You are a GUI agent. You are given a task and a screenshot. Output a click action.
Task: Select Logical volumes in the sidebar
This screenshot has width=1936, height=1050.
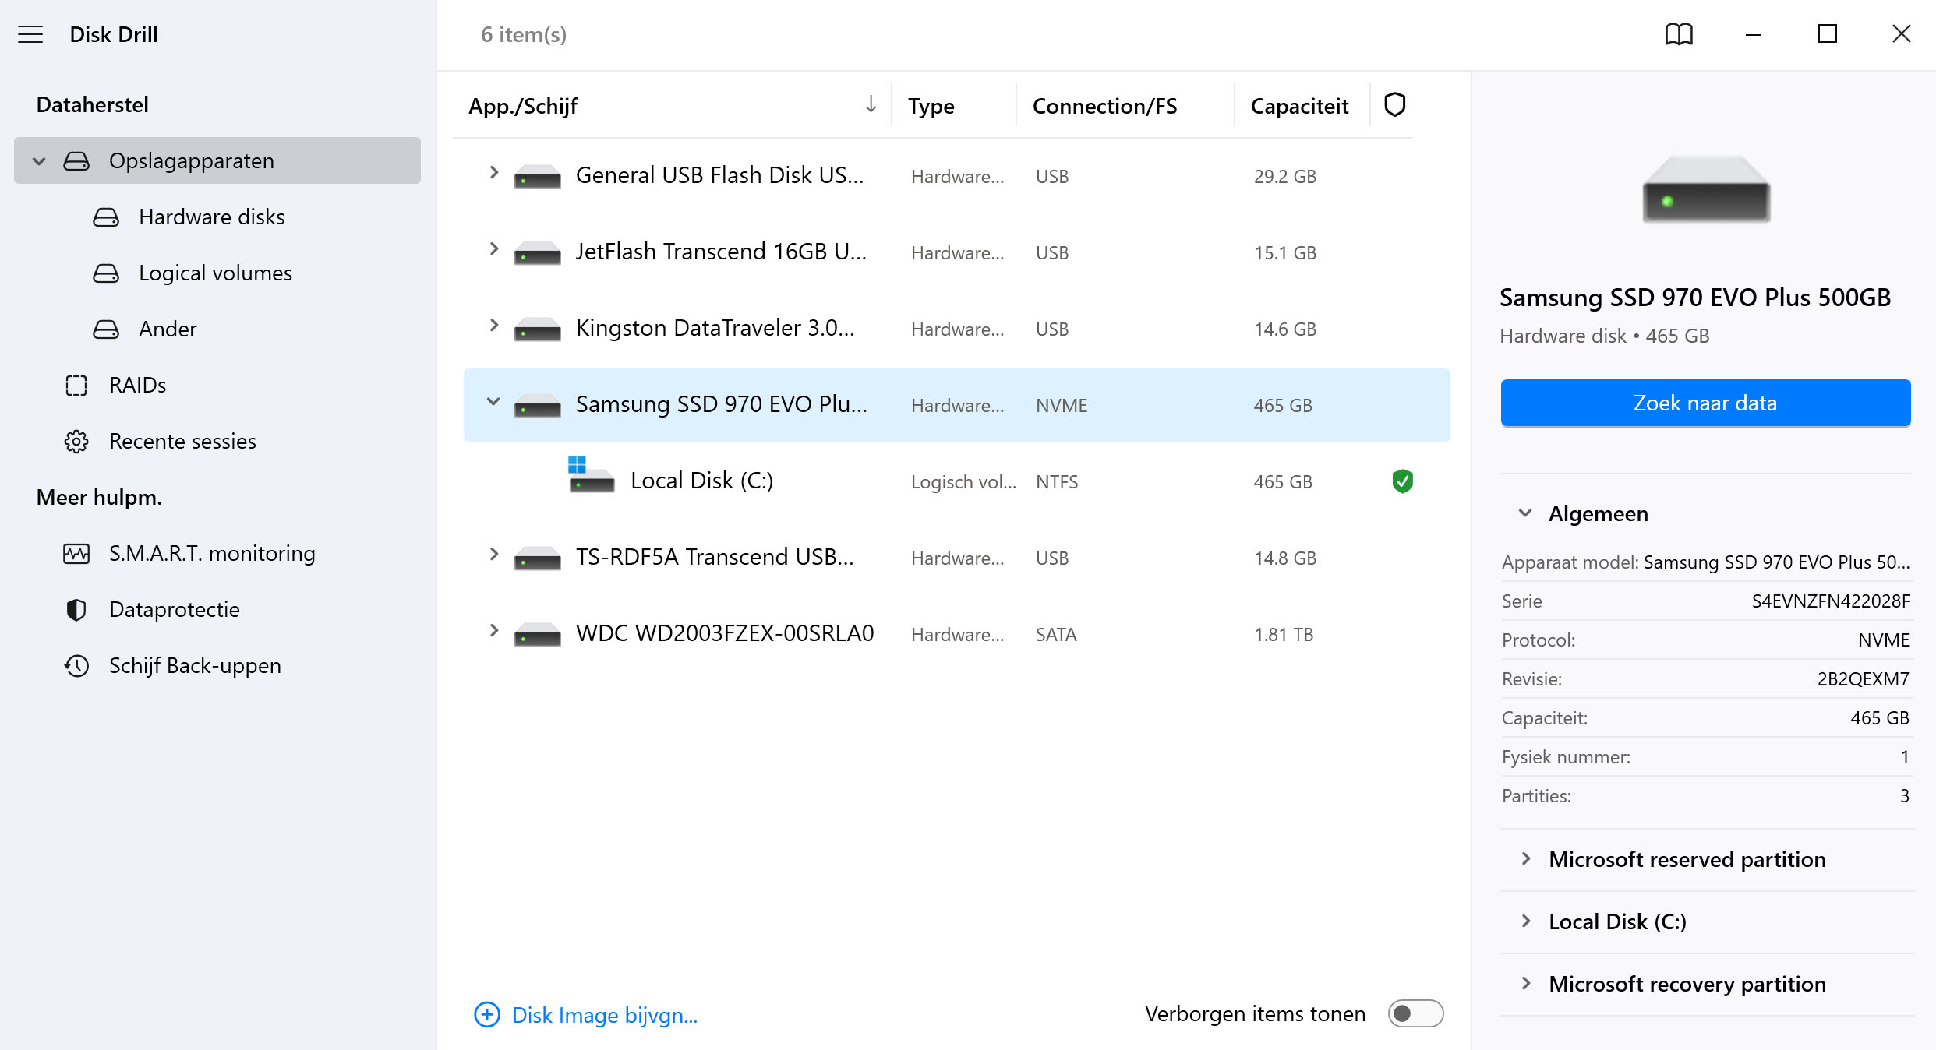tap(215, 273)
